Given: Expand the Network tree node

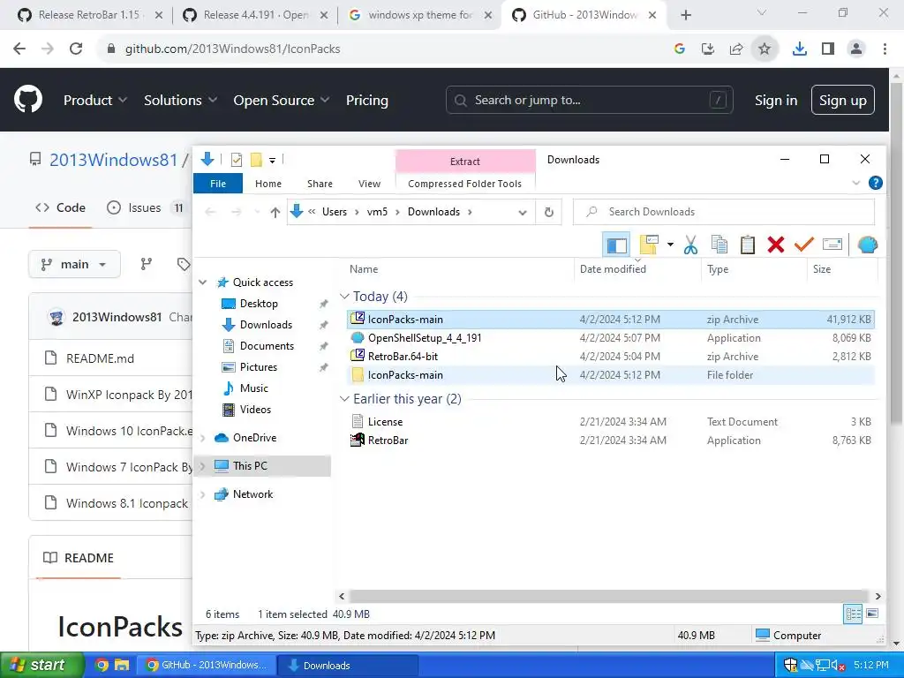Looking at the screenshot, I should tap(202, 494).
